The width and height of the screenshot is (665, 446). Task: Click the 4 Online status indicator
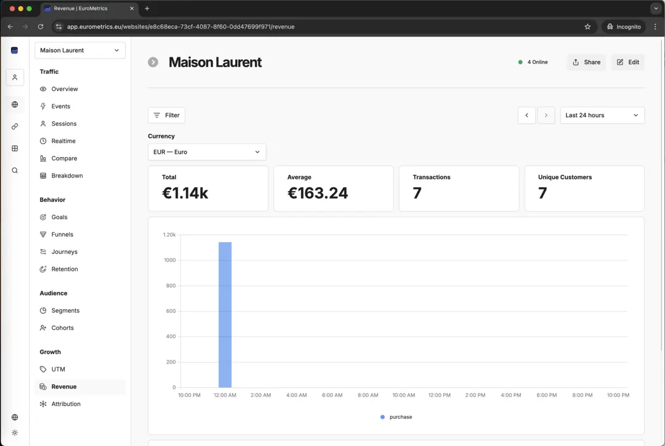click(x=533, y=62)
